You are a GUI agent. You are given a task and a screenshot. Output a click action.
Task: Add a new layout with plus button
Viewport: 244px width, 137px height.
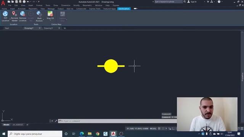point(27,125)
